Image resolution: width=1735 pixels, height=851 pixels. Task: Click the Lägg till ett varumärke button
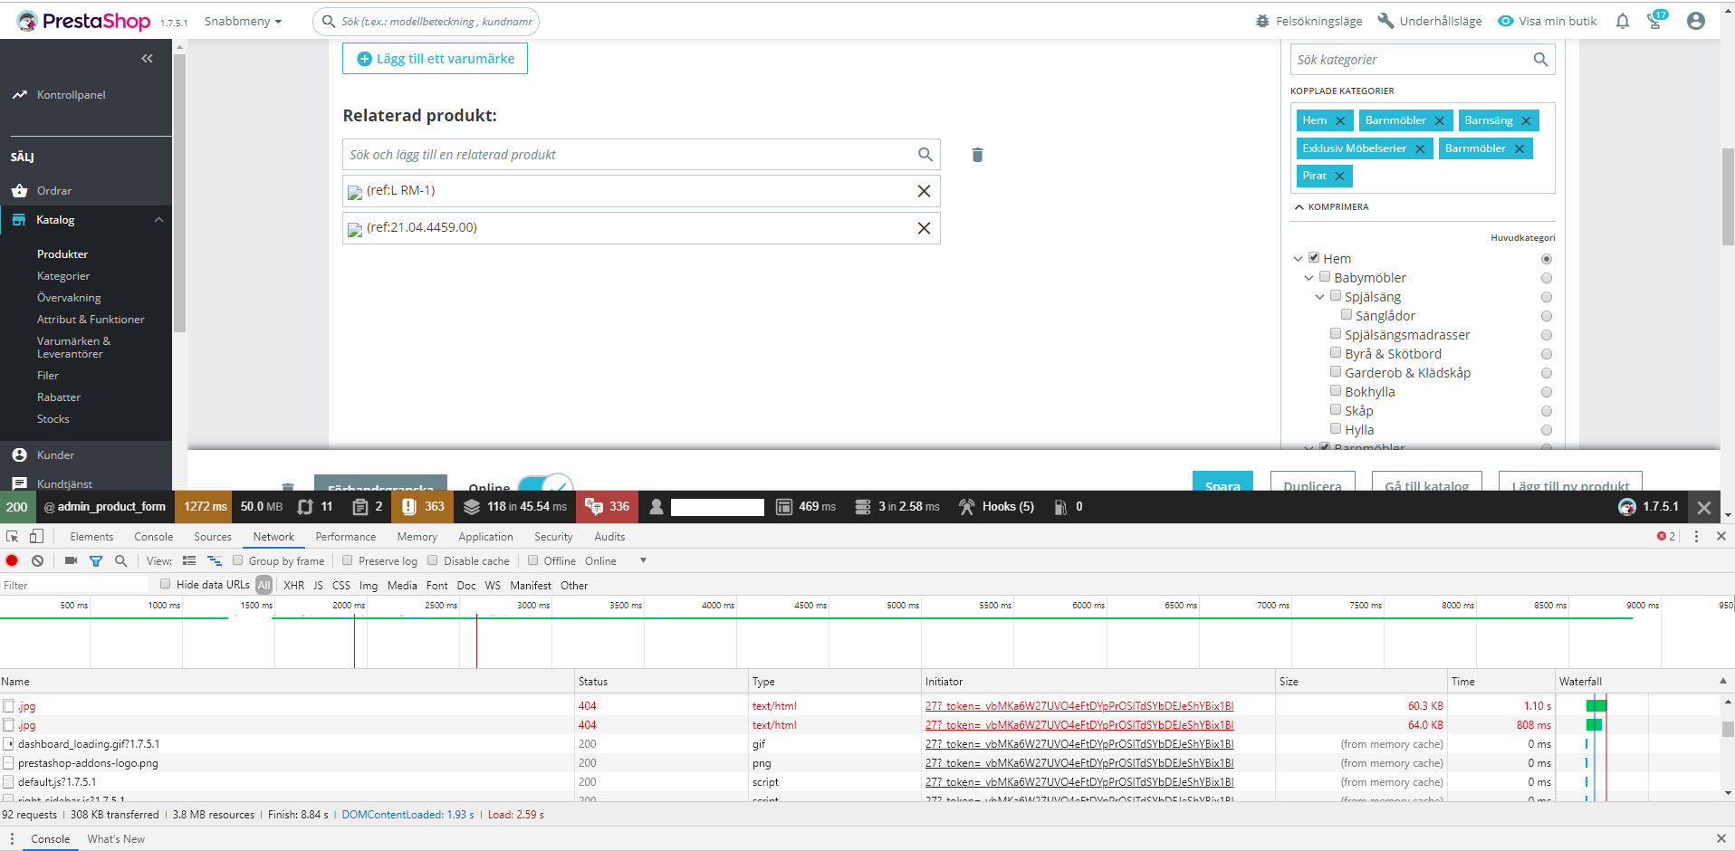click(435, 58)
